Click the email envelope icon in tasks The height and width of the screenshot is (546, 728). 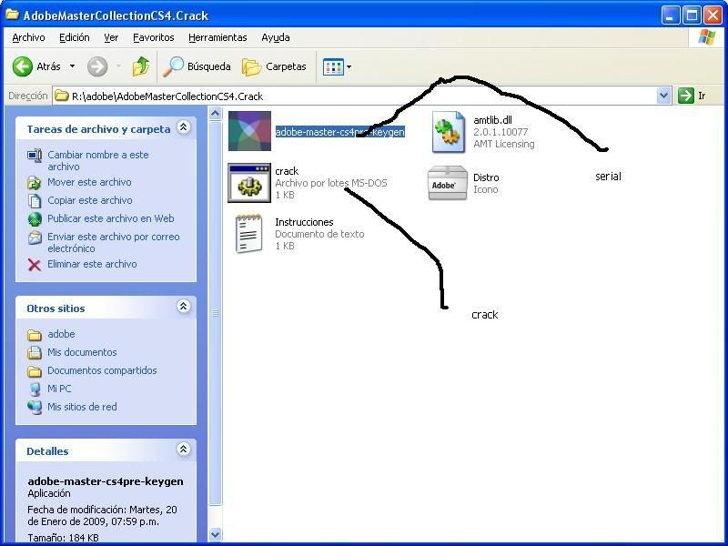coord(35,238)
